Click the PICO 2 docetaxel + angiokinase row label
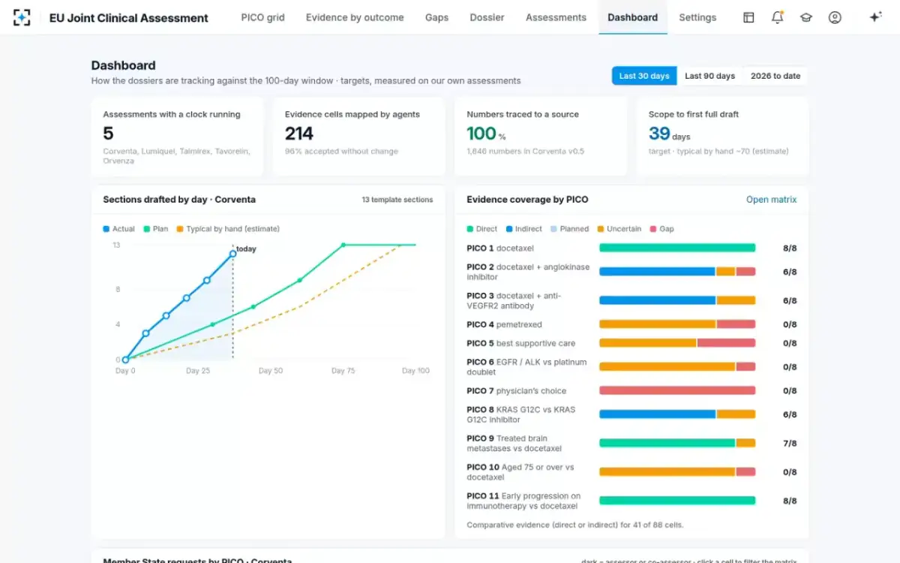The width and height of the screenshot is (900, 563). (x=528, y=272)
